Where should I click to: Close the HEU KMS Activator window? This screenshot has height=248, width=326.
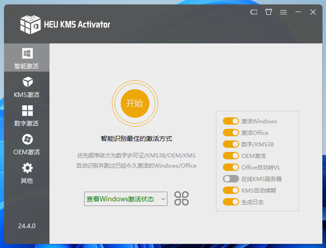click(313, 12)
